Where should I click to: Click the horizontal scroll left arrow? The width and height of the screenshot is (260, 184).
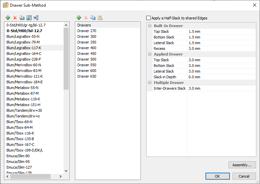click(7, 177)
